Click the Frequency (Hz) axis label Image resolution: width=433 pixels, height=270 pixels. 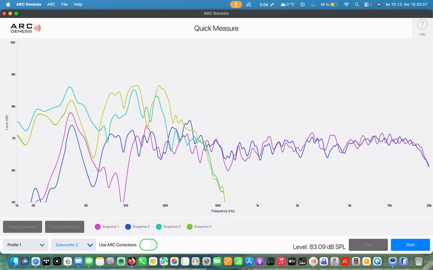[x=223, y=211]
